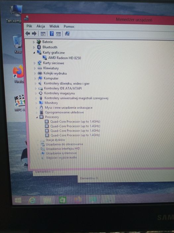The image size is (174, 233).
Task: Click the Bluetooth category icon
Action: (39, 47)
